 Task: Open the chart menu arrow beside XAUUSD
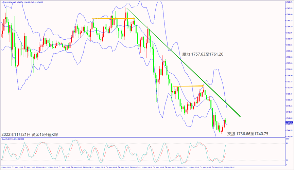[2, 2]
